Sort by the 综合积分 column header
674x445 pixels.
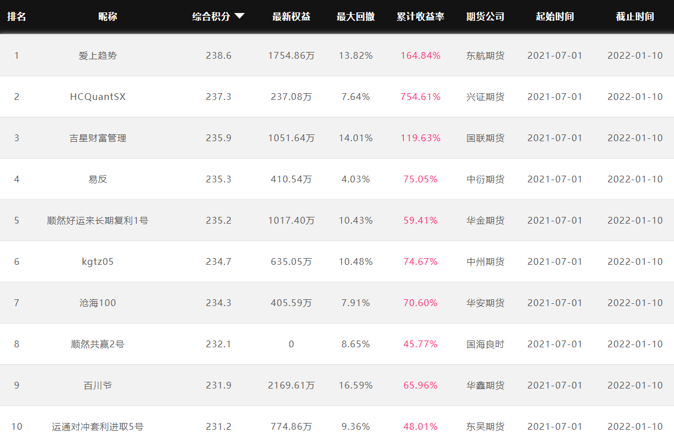pyautogui.click(x=212, y=17)
